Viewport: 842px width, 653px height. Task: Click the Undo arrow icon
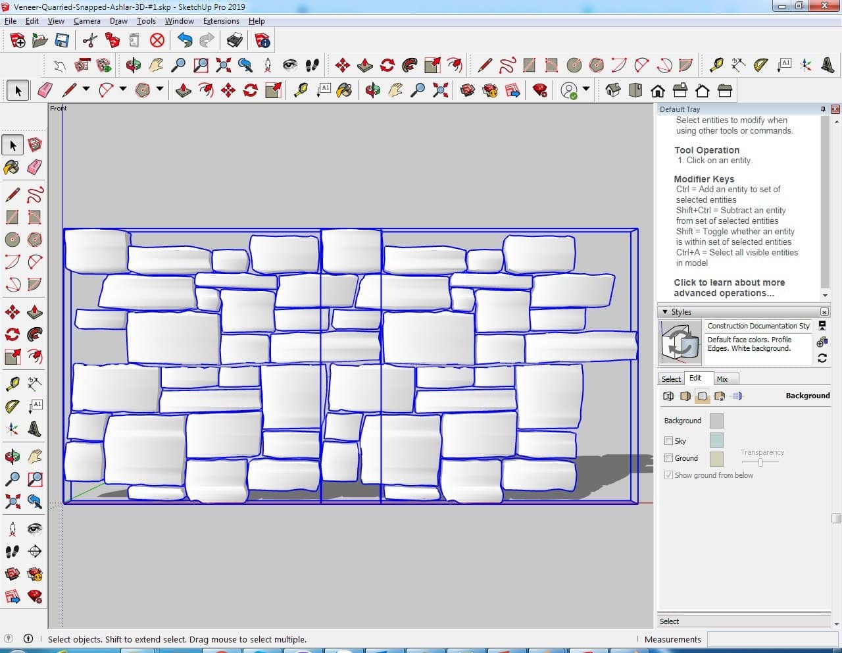[x=185, y=41]
